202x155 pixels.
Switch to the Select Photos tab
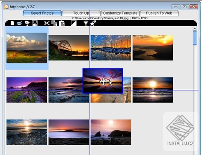42,13
